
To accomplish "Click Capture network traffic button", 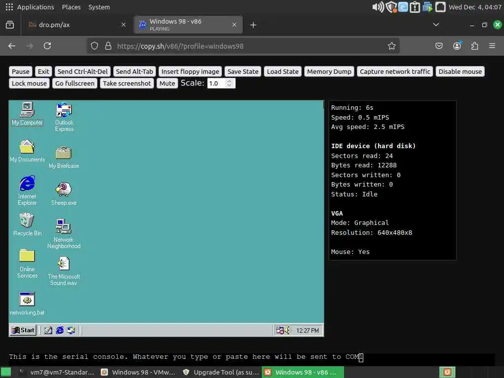I will tap(395, 71).
